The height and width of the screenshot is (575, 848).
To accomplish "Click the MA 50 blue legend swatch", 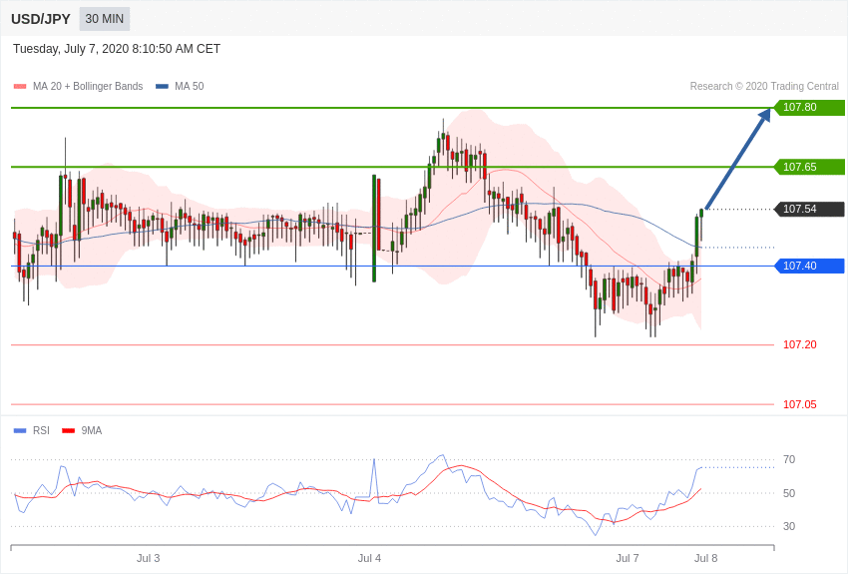I will coord(162,86).
